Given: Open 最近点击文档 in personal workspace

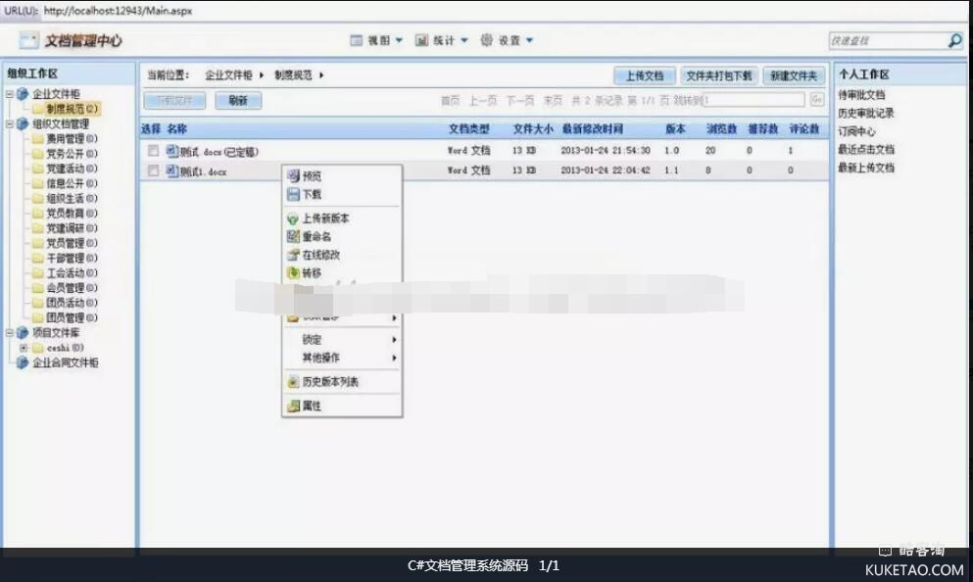Looking at the screenshot, I should tap(865, 149).
